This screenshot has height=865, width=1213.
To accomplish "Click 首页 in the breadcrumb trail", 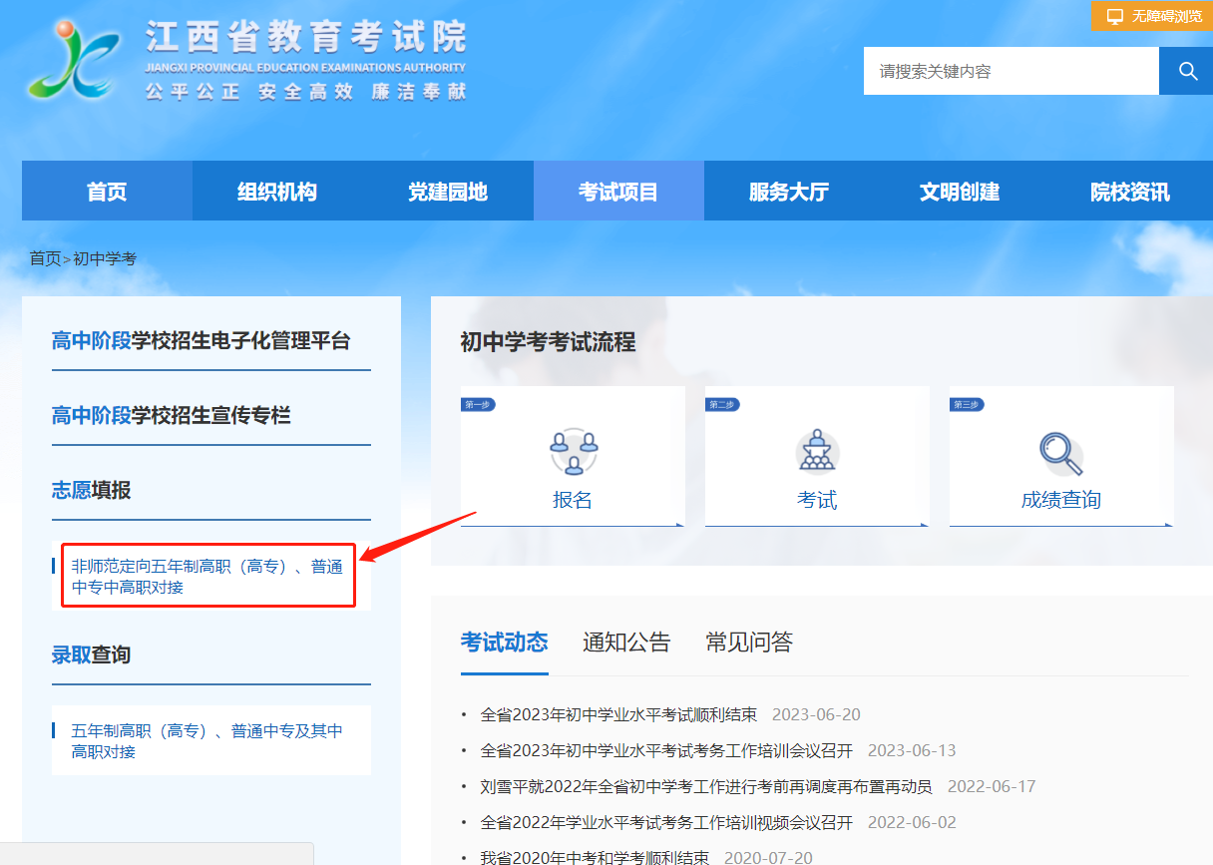I will point(44,257).
